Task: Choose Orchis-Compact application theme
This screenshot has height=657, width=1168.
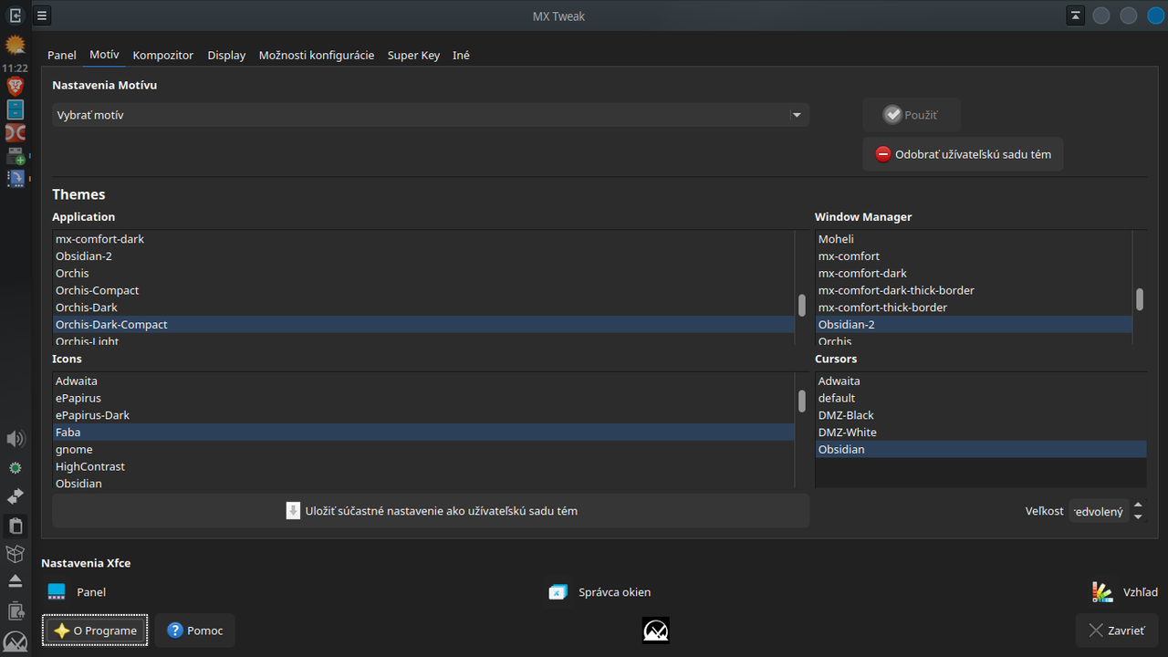Action: tap(423, 290)
